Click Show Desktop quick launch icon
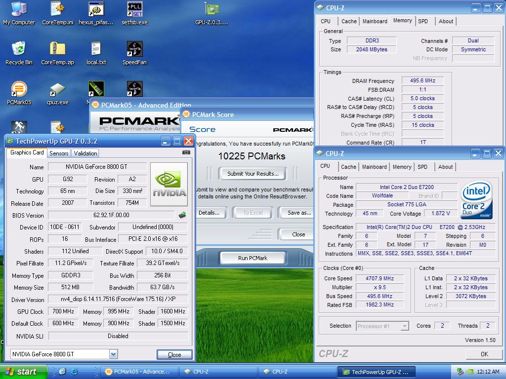The image size is (506, 379). [x=63, y=372]
